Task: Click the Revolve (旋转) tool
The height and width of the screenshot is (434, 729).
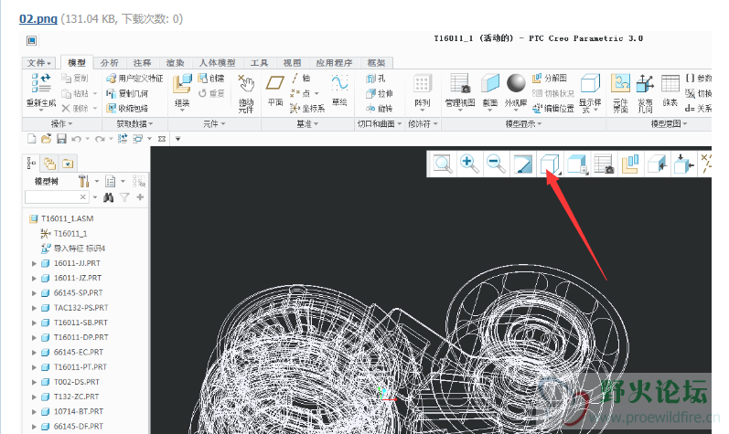Action: click(380, 109)
